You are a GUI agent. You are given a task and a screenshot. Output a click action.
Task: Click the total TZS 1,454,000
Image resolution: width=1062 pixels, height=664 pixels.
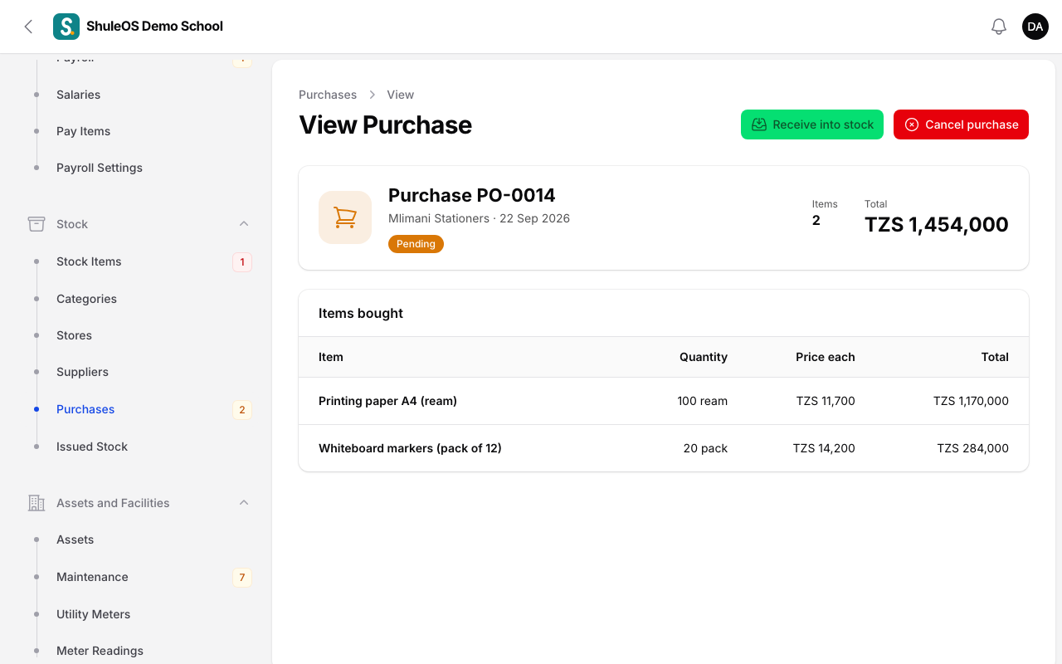[937, 225]
